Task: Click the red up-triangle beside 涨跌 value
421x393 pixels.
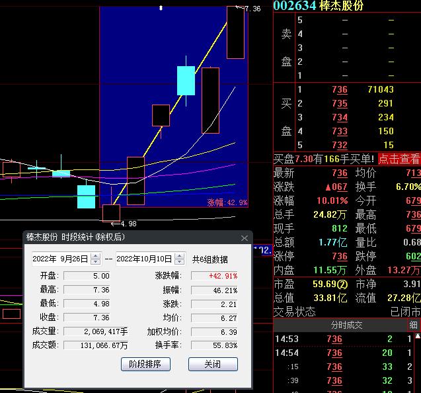Action: [326, 187]
